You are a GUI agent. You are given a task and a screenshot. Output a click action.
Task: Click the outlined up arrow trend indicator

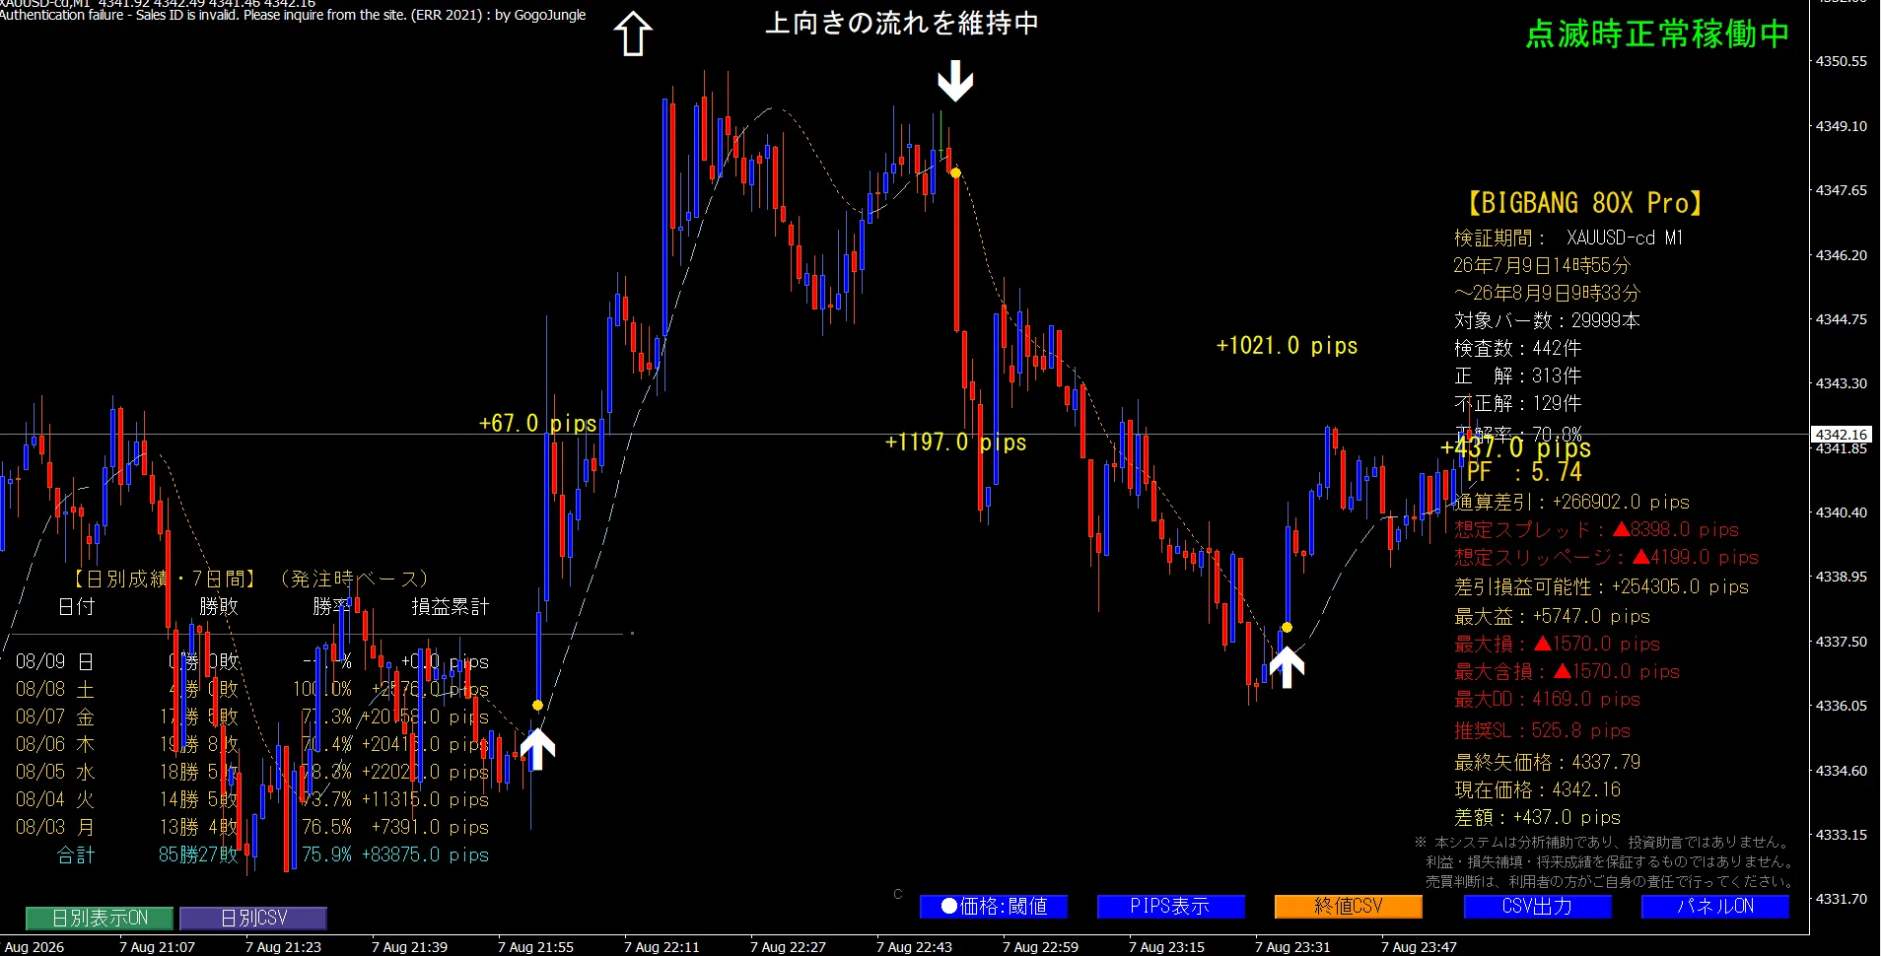click(x=633, y=34)
